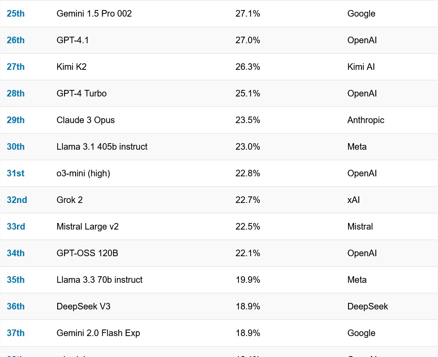Click the 37th rank link
Viewport: 438px width, 357px height.
pyautogui.click(x=16, y=333)
